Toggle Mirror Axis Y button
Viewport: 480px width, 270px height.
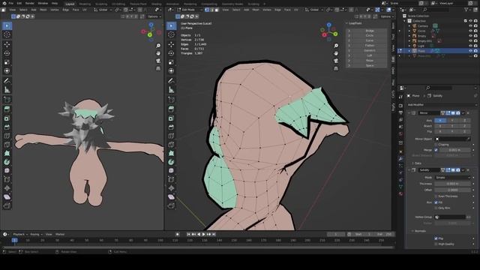click(452, 120)
